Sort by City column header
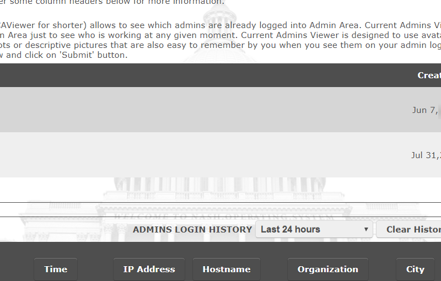The width and height of the screenshot is (441, 281). point(415,269)
